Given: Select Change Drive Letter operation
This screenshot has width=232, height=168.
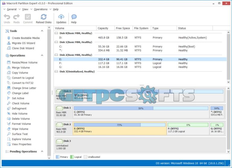Looking at the screenshot, I should pos(22,88).
